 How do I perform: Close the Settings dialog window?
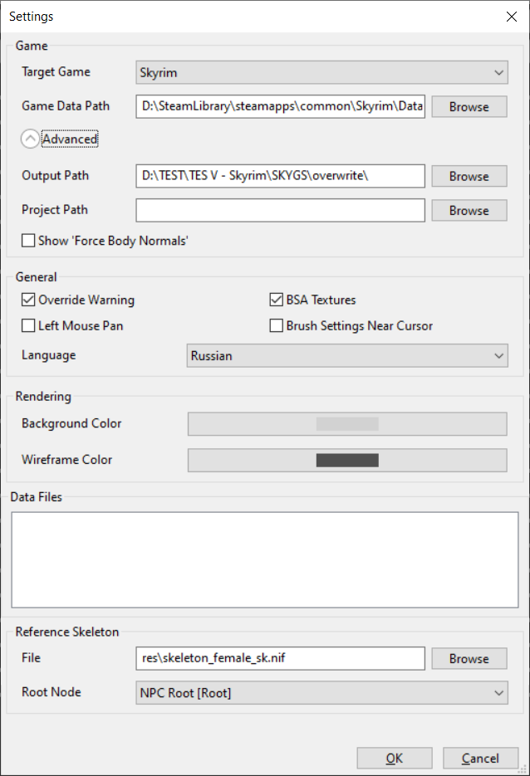click(x=510, y=16)
